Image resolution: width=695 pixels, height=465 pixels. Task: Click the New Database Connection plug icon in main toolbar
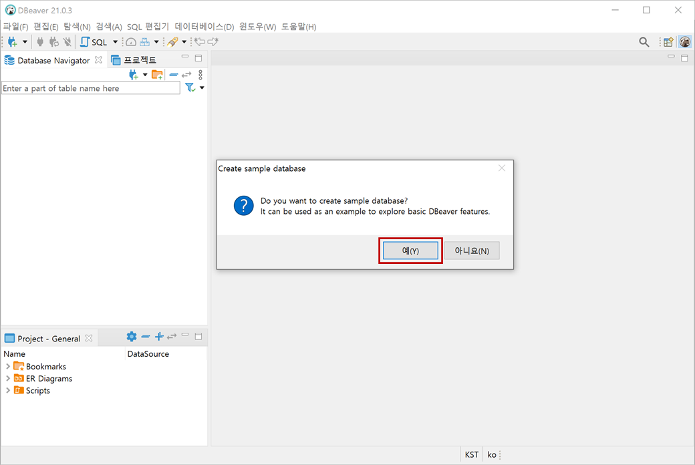[x=13, y=42]
